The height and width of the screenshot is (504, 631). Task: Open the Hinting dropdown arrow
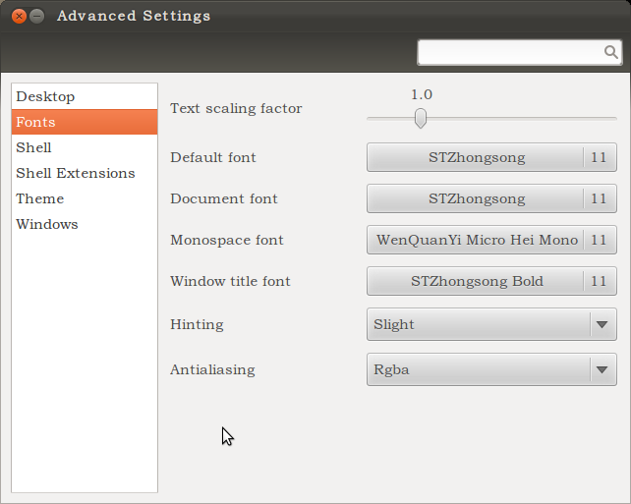point(602,324)
